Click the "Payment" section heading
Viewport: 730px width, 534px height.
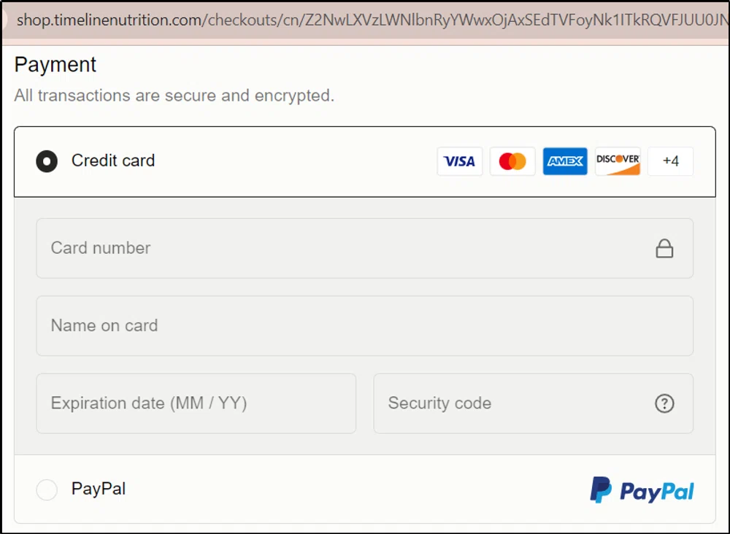click(55, 65)
